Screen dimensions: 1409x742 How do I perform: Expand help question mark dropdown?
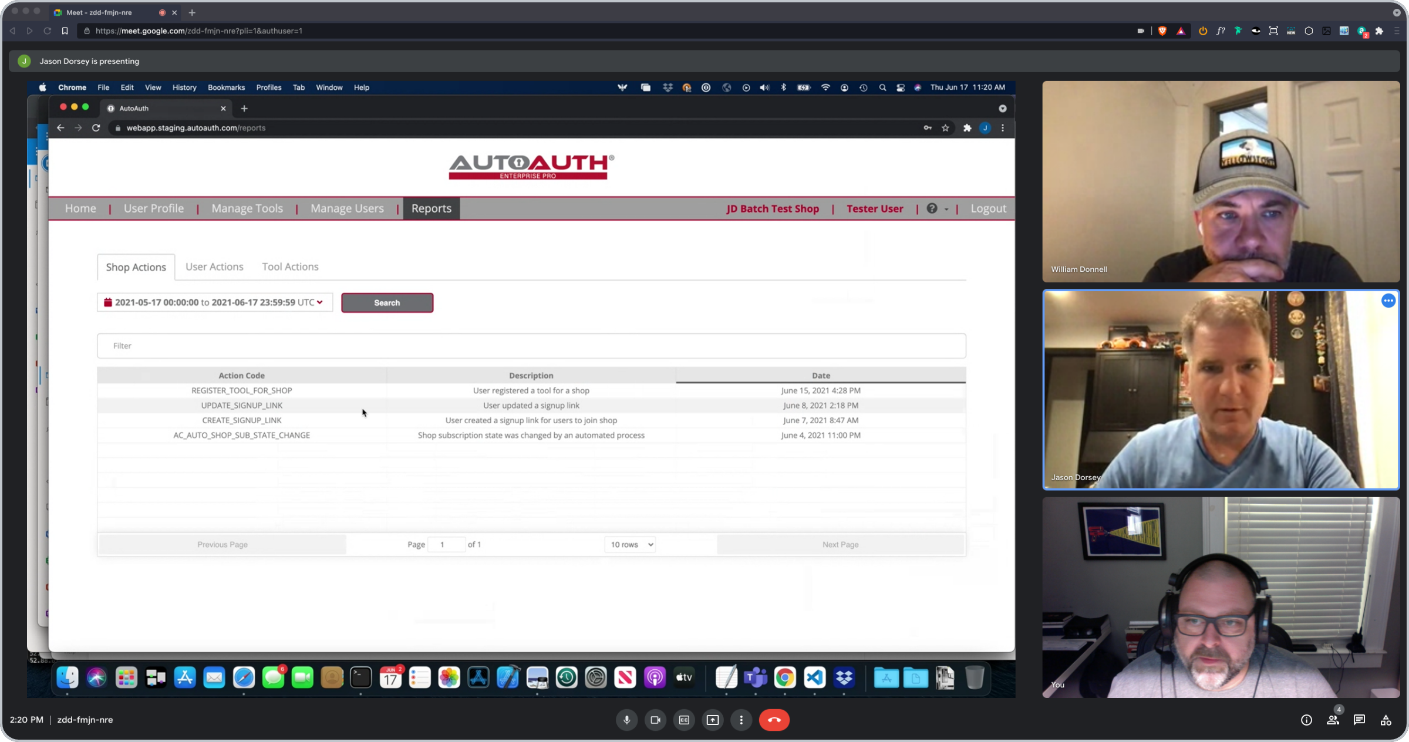(x=938, y=208)
